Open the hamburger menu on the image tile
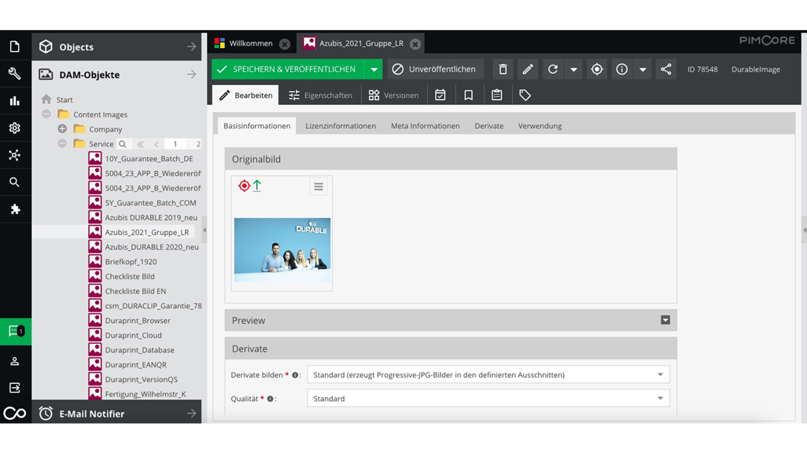This screenshot has width=807, height=454. pyautogui.click(x=318, y=187)
